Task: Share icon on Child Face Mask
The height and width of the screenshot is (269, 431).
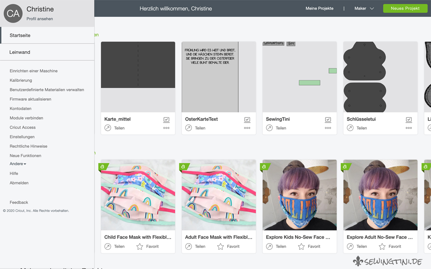Action: [108, 247]
